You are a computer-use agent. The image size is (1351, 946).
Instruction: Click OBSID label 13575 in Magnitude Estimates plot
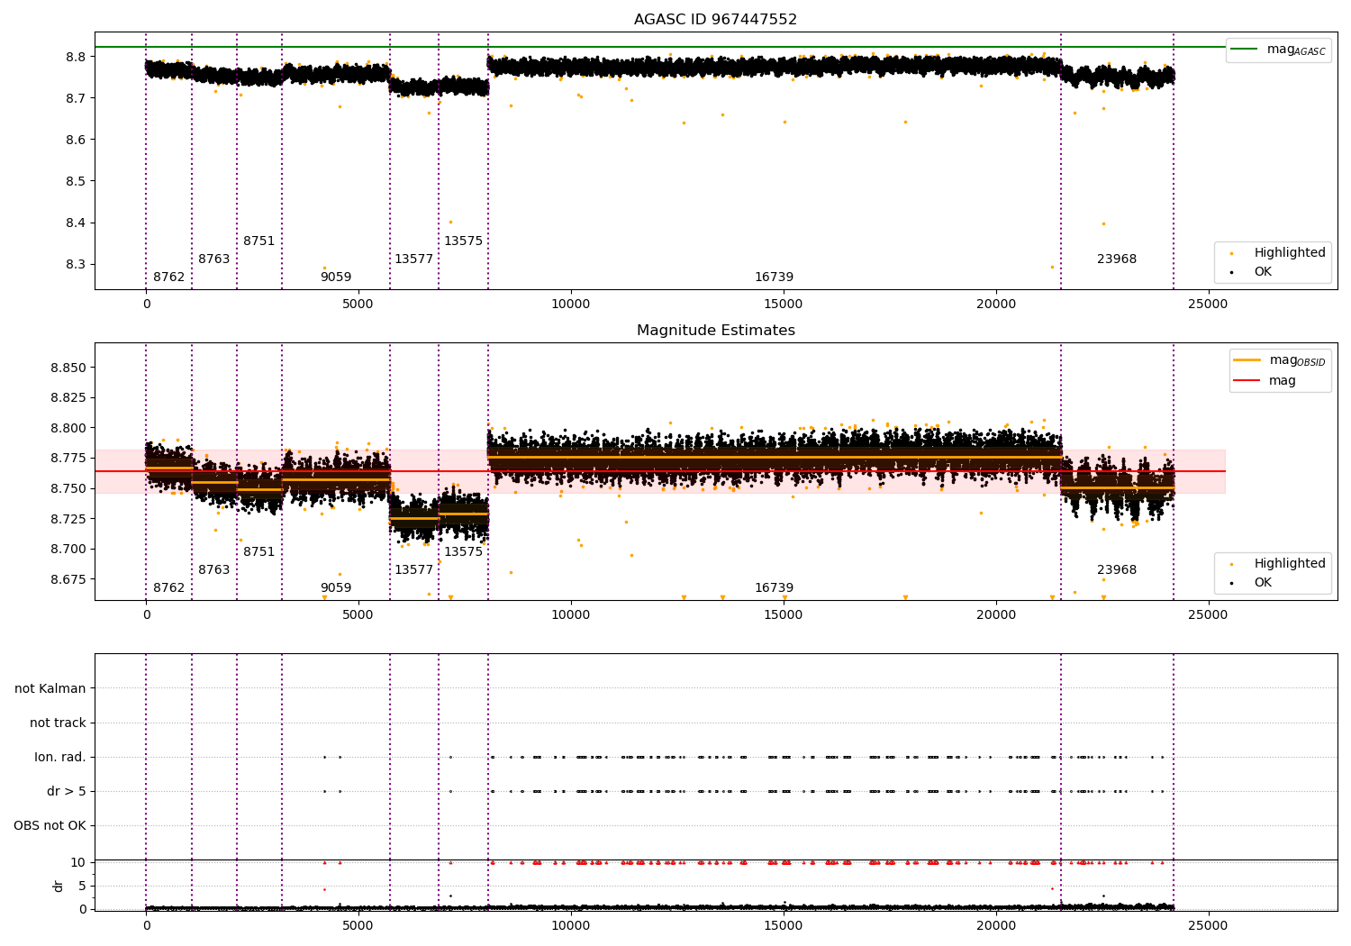(x=463, y=551)
